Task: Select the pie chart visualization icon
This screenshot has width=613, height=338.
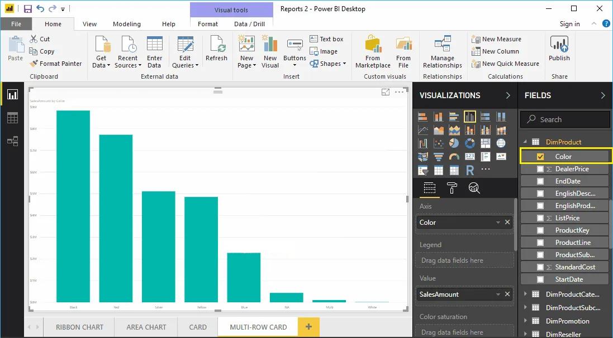Action: coord(454,143)
